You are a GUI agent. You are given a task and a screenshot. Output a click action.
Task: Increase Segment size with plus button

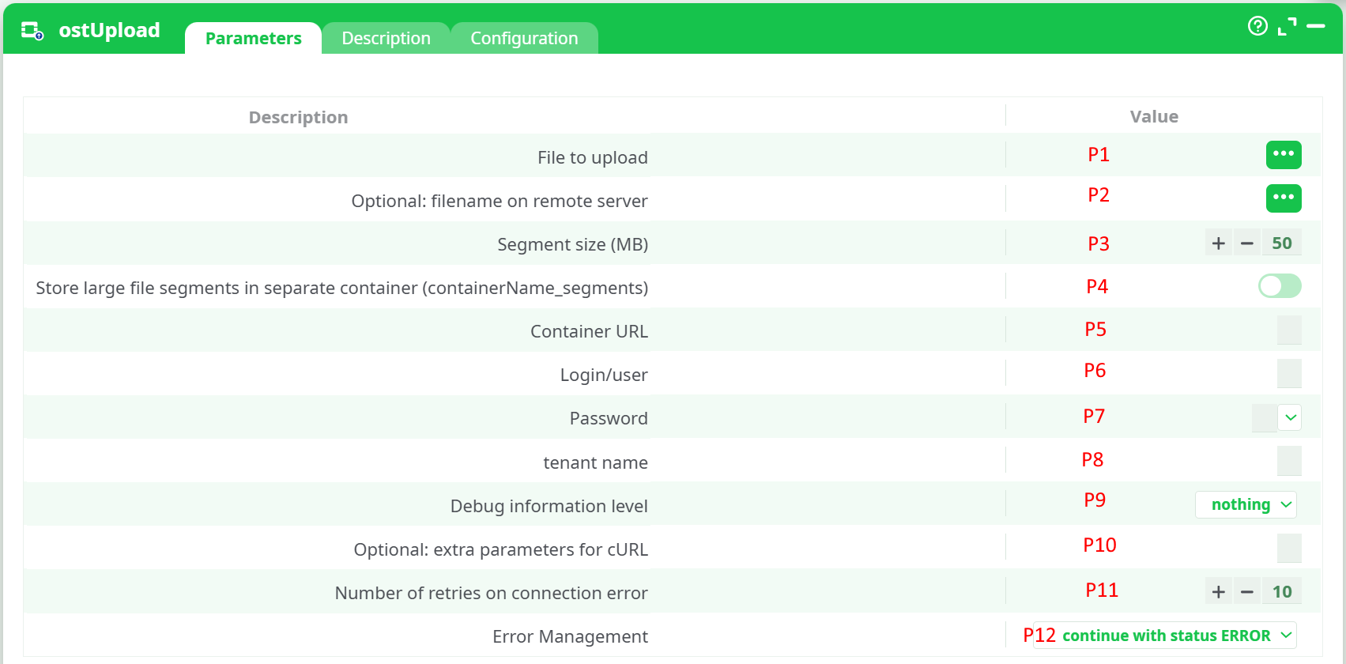point(1219,243)
